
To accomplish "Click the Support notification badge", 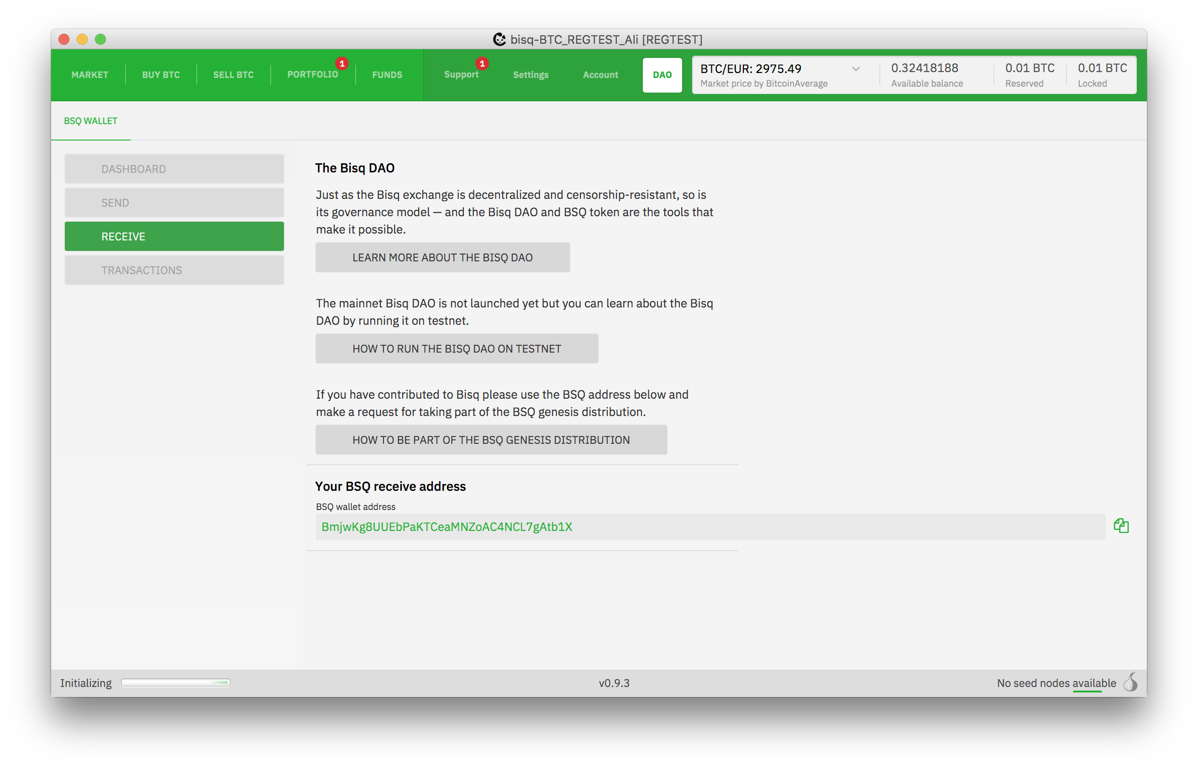I will click(482, 63).
